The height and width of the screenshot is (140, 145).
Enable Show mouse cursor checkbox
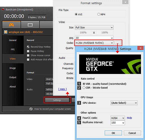click(x=28, y=55)
